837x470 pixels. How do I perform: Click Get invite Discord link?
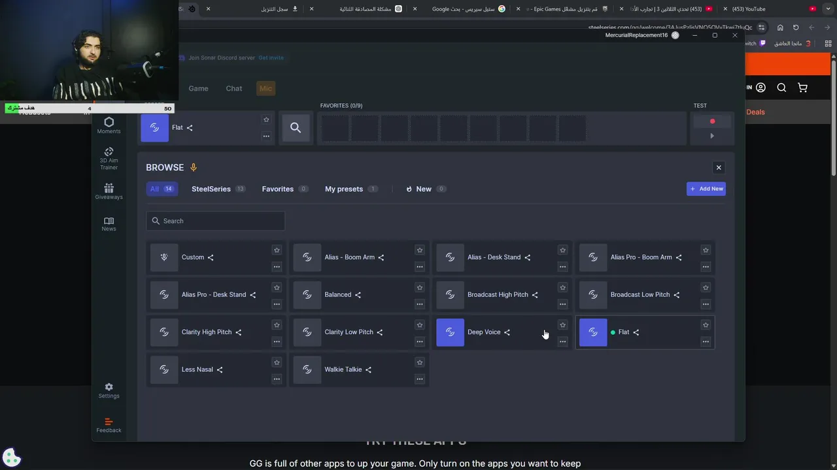(271, 57)
